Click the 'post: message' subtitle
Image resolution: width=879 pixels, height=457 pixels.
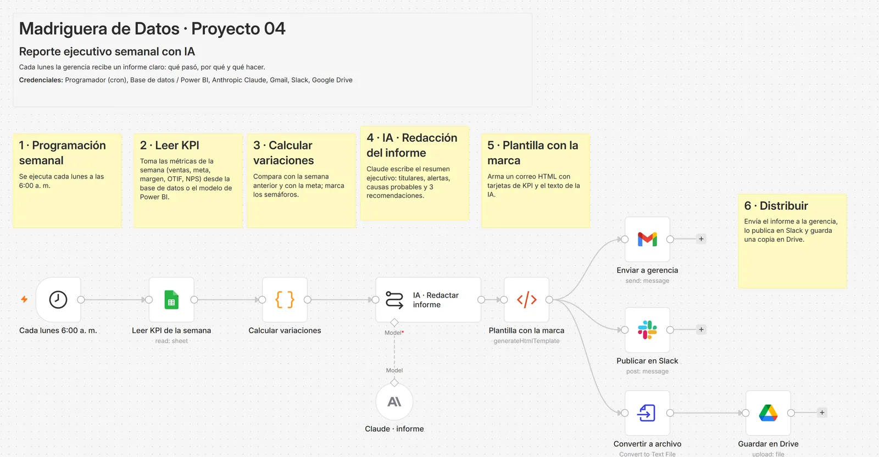pyautogui.click(x=647, y=371)
